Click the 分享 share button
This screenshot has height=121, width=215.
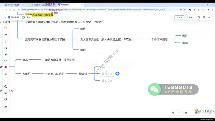click(179, 17)
